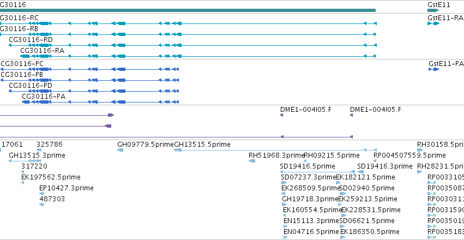464x240 pixels.
Task: Click the EK228531.5prime label
Action: [371, 210]
